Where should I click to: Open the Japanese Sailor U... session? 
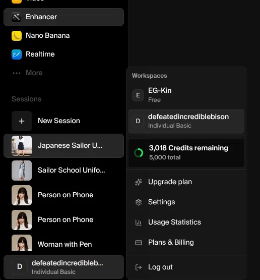click(x=63, y=146)
